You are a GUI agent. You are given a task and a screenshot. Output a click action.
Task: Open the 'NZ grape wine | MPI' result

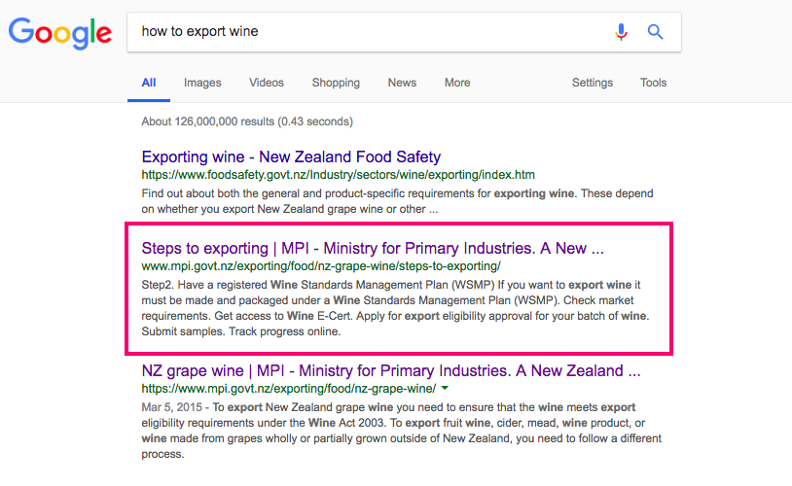pyautogui.click(x=390, y=371)
